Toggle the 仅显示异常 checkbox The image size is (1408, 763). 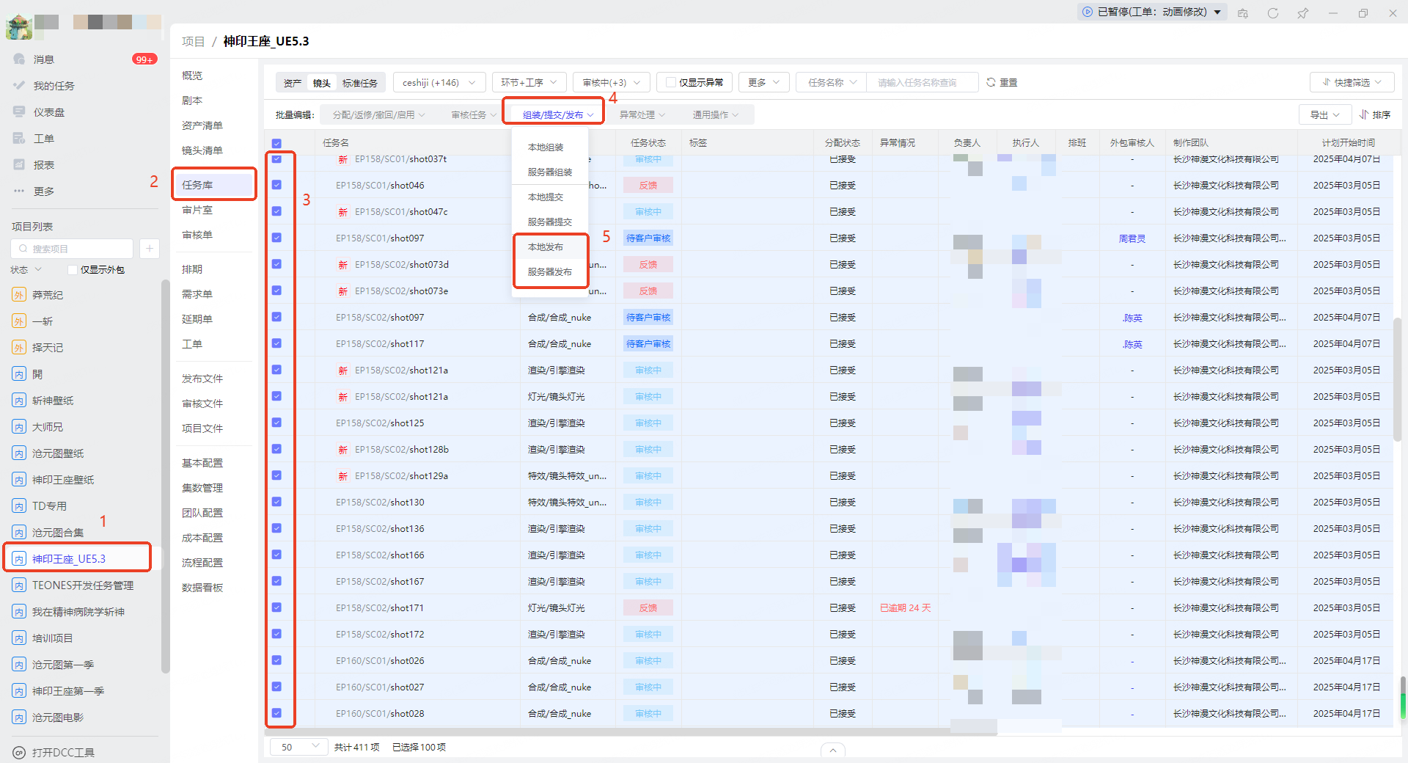(670, 83)
